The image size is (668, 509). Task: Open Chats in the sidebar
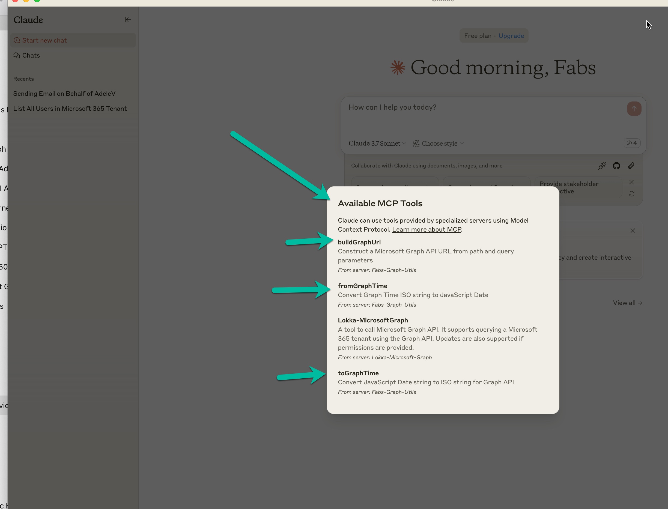point(31,55)
